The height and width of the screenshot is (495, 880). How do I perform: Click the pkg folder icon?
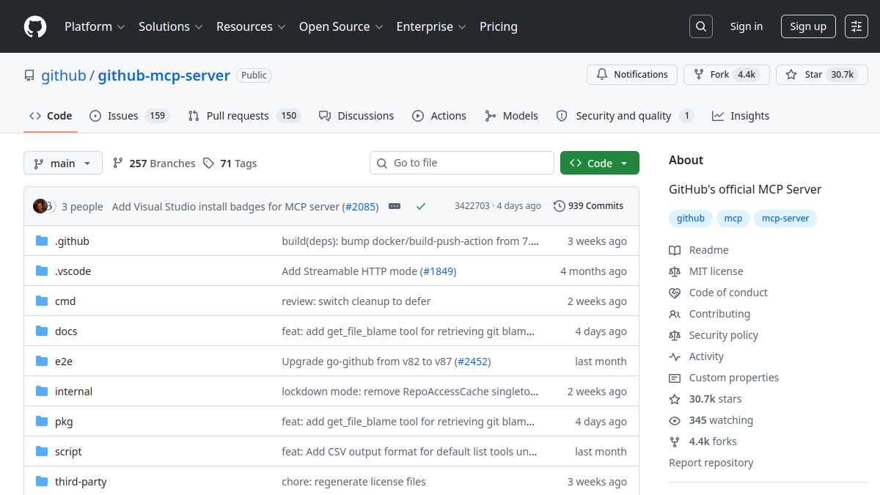pos(42,422)
